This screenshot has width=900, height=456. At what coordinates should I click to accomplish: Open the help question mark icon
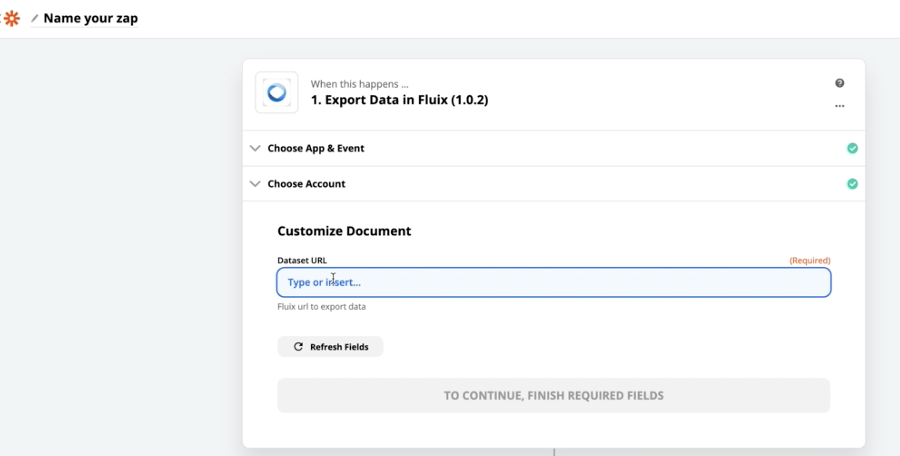pyautogui.click(x=839, y=83)
